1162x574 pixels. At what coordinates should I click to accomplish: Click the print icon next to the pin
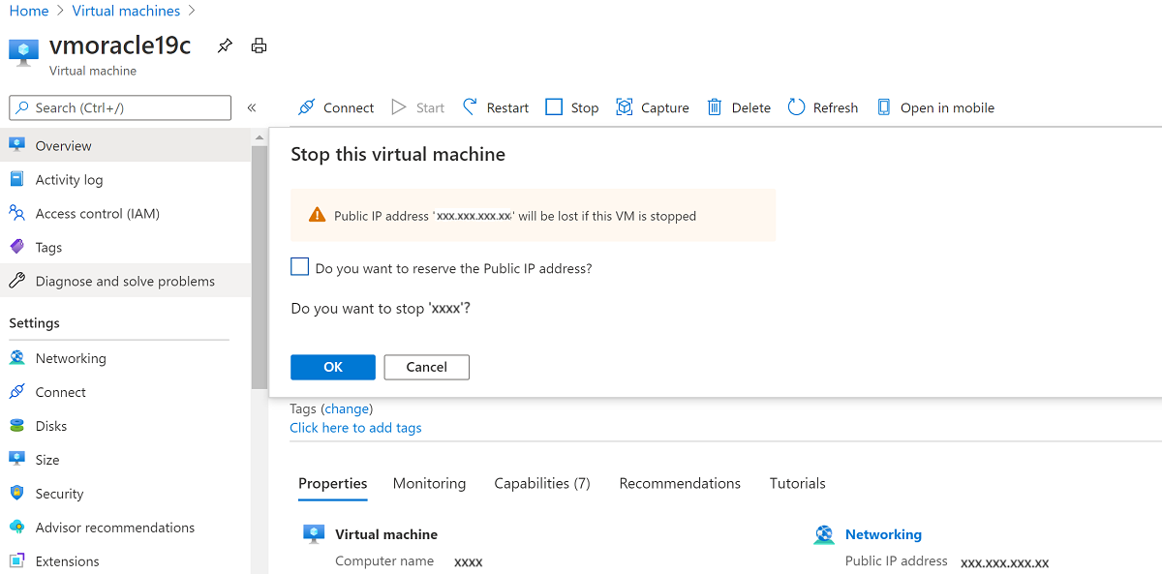coord(258,45)
